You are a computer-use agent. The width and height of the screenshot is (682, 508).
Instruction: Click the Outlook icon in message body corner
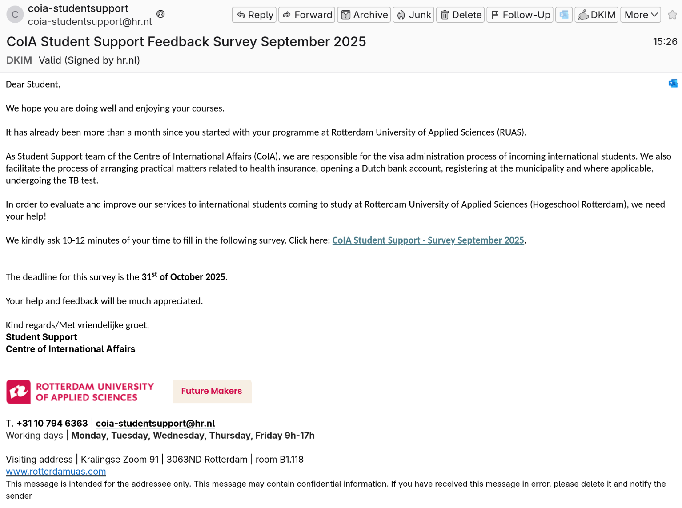[x=673, y=84]
